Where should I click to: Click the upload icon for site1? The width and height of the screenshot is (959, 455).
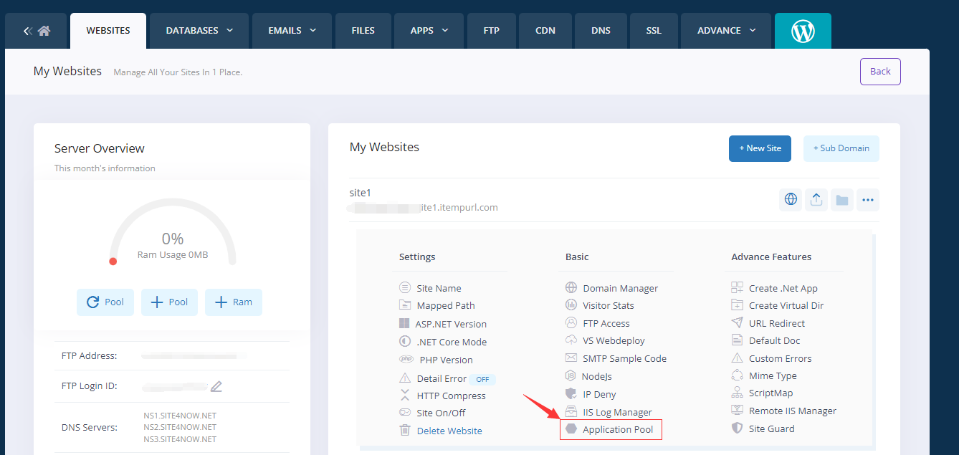tap(816, 200)
